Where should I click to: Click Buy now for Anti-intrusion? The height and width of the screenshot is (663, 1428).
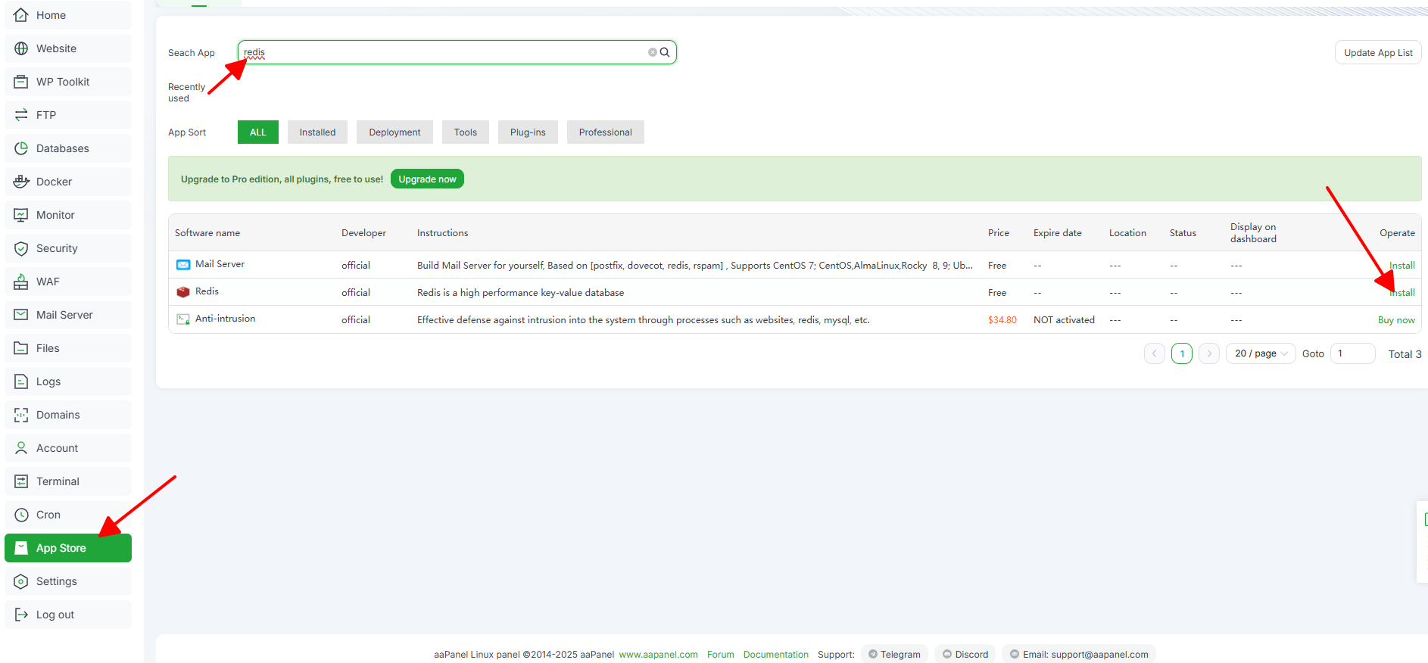click(x=1395, y=320)
